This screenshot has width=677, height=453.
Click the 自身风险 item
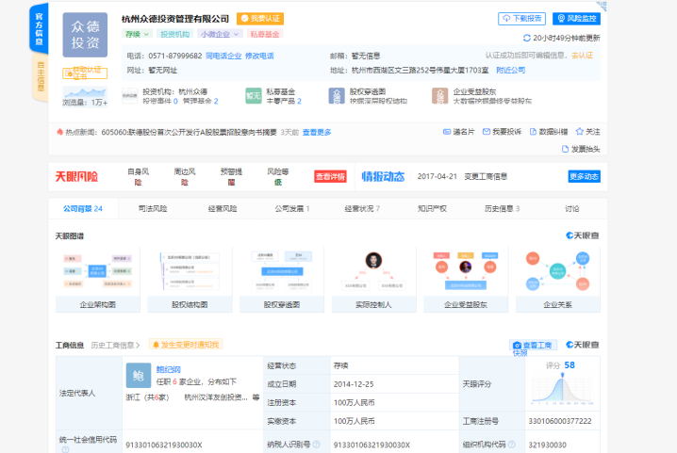139,177
